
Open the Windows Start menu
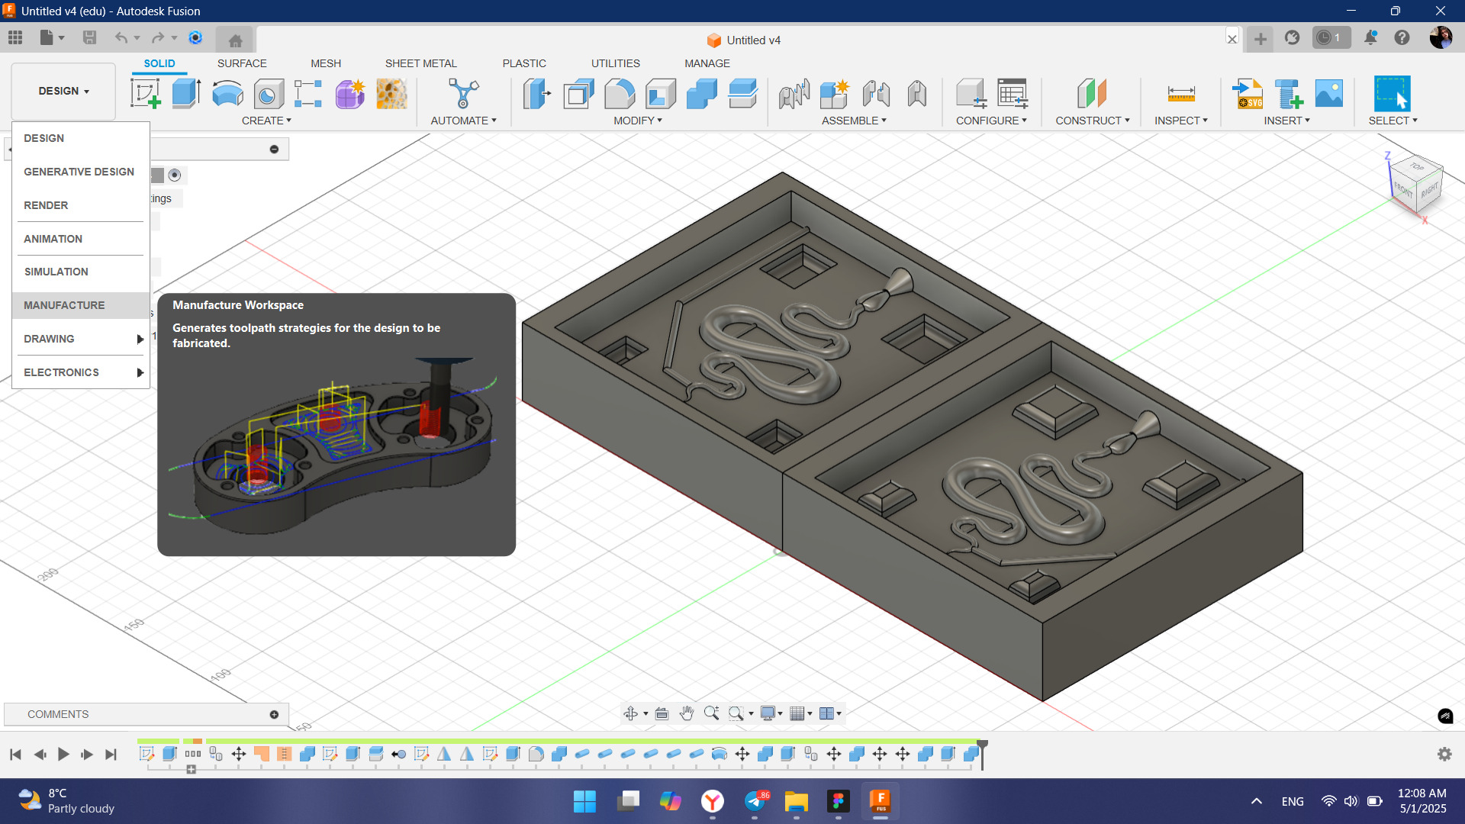(584, 801)
